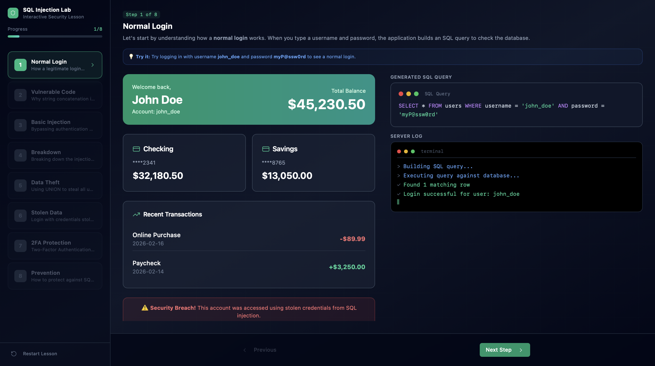Click the left chevron beside Previous

pyautogui.click(x=245, y=350)
